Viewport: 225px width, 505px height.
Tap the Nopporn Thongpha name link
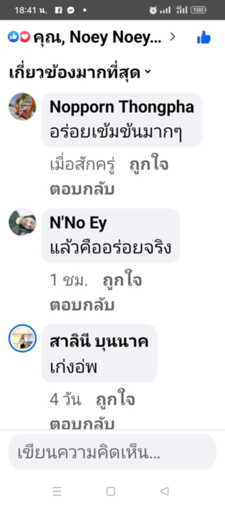121,107
